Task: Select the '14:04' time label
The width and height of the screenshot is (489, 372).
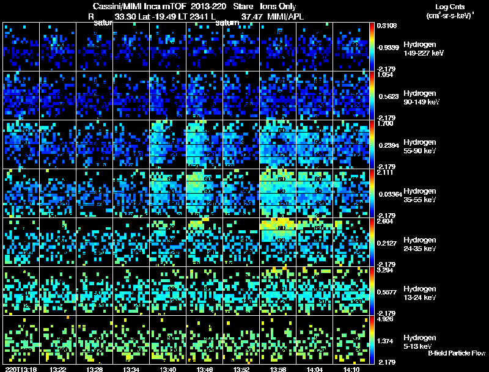Action: [315, 370]
